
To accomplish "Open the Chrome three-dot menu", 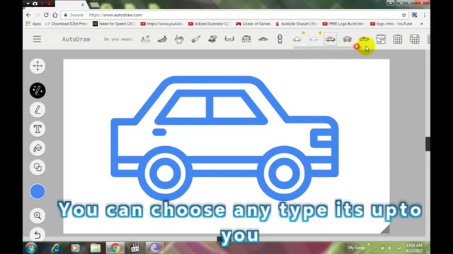I will [425, 15].
